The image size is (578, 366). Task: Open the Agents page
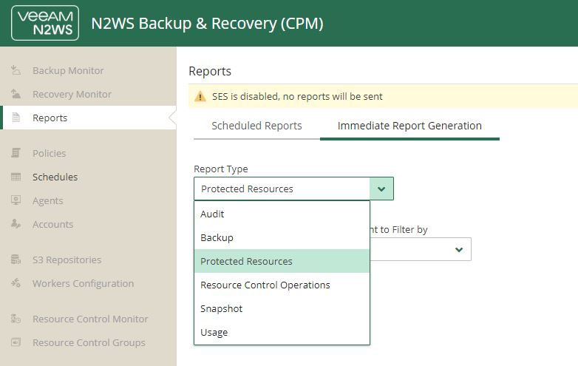click(47, 201)
